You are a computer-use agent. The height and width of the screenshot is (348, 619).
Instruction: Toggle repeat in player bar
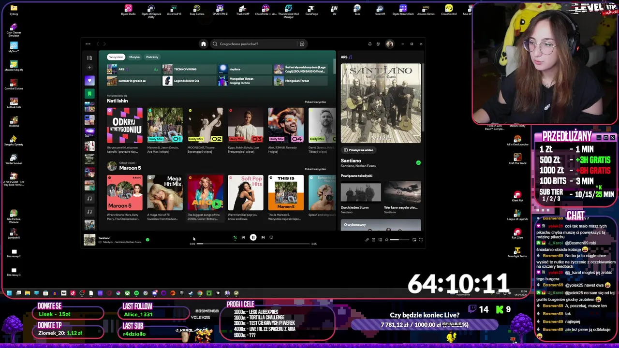coord(271,237)
